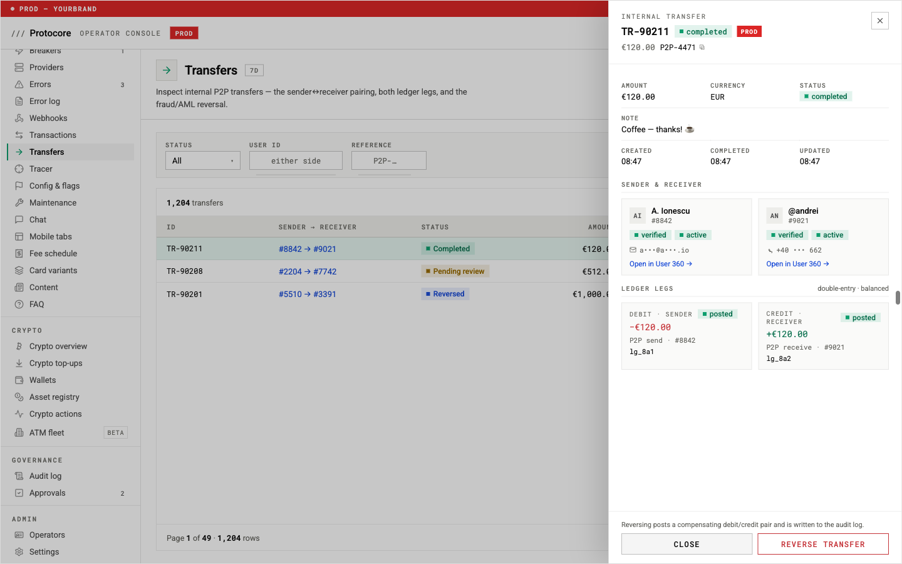This screenshot has height=564, width=902.
Task: Click the Crypto actions activity icon
Action: [x=19, y=414]
